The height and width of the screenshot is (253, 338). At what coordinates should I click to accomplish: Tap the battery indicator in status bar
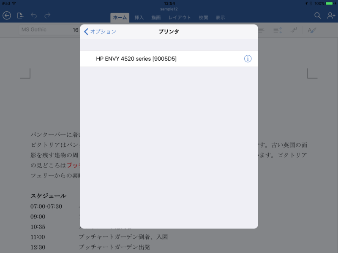click(x=329, y=3)
